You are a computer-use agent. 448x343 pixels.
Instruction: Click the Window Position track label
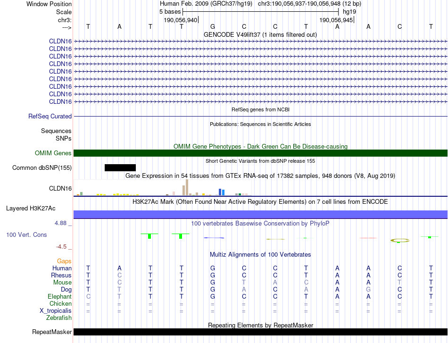pyautogui.click(x=49, y=4)
